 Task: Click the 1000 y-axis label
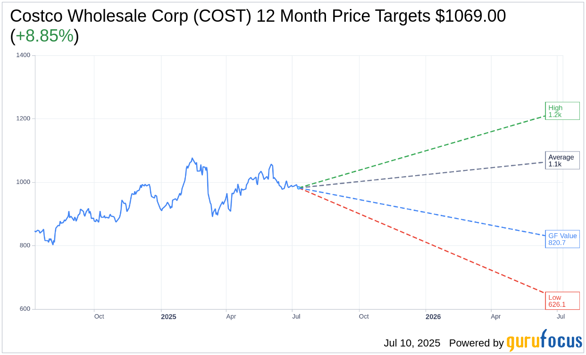coord(24,182)
